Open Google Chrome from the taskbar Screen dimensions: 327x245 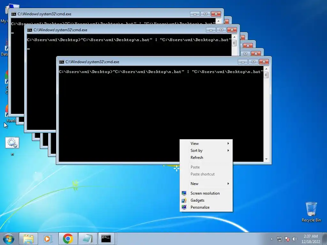point(68,239)
